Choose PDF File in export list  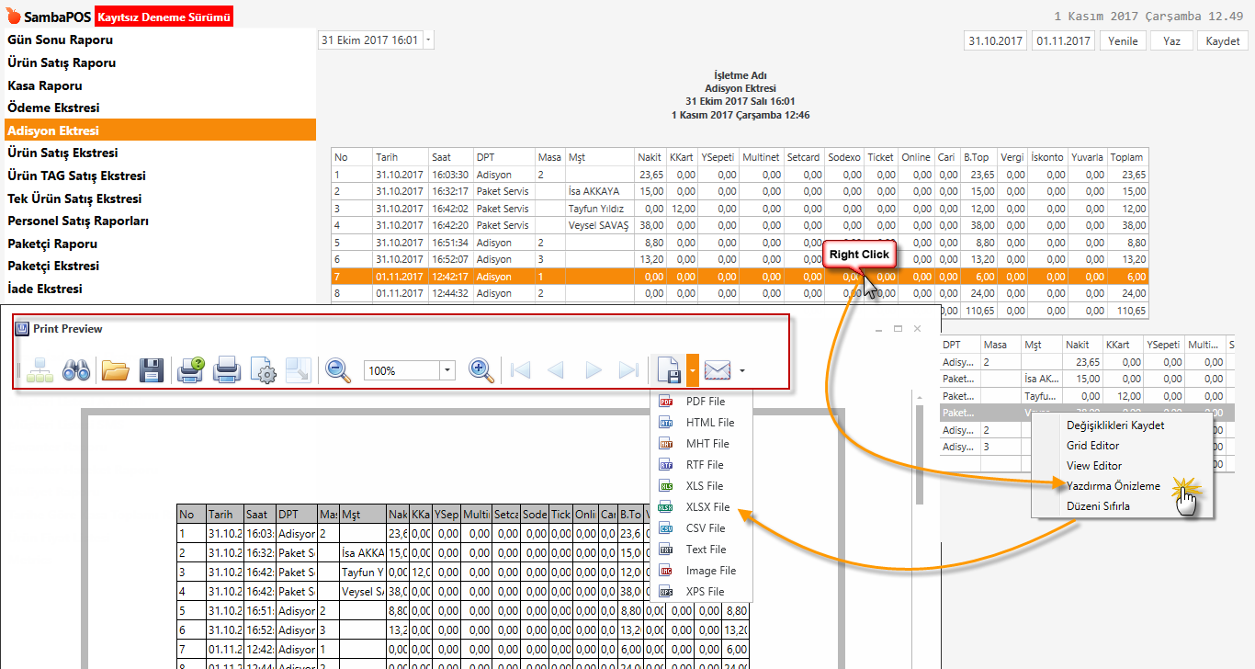pyautogui.click(x=705, y=402)
